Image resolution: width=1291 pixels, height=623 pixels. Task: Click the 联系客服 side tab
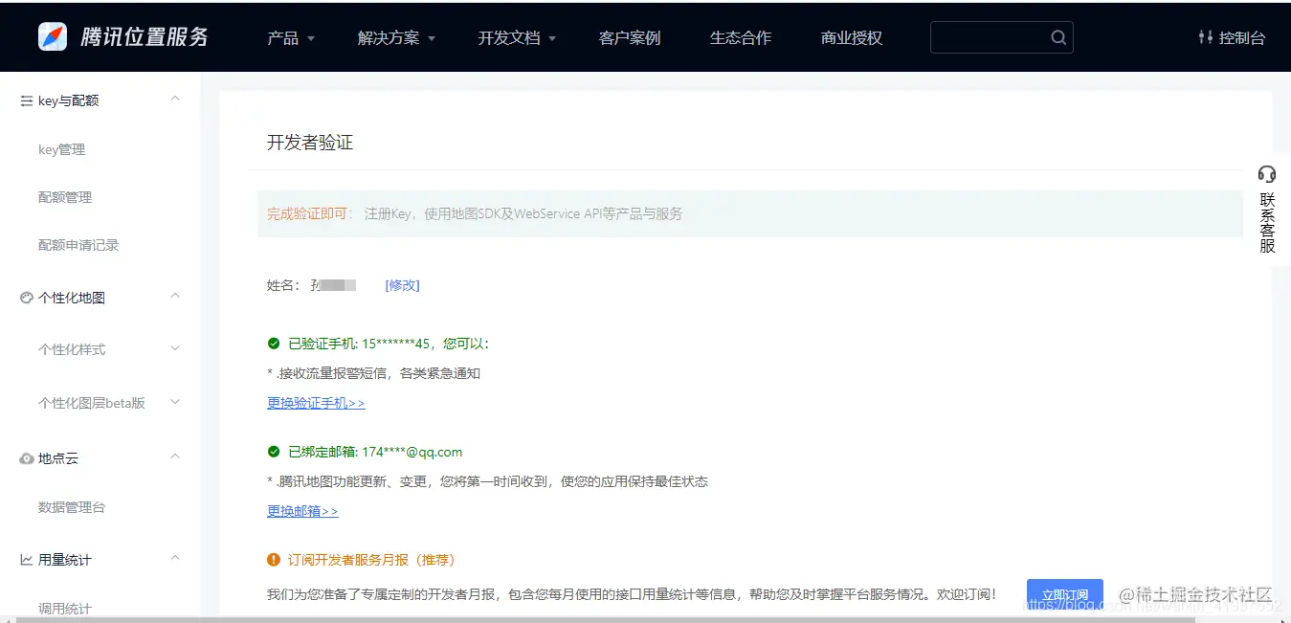[1267, 209]
